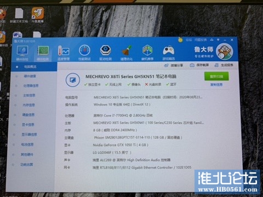
Task: Click 生成报表 report icon
Action: 216,65
